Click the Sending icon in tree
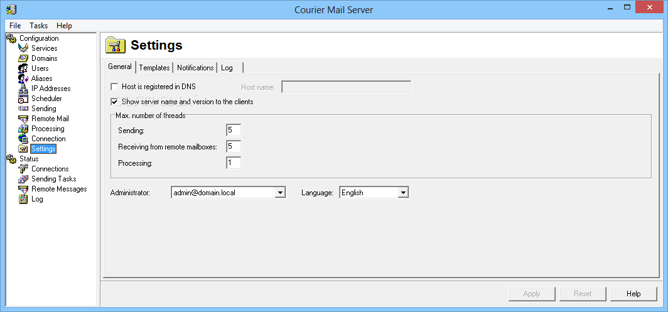This screenshot has height=312, width=668. click(x=23, y=108)
